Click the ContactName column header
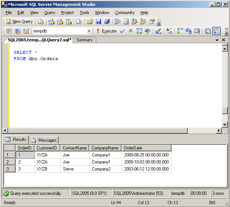Image resolution: width=230 pixels, height=207 pixels. coord(75,148)
